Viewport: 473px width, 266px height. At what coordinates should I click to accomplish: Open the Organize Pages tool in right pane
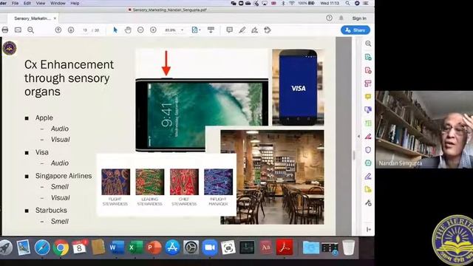click(368, 83)
